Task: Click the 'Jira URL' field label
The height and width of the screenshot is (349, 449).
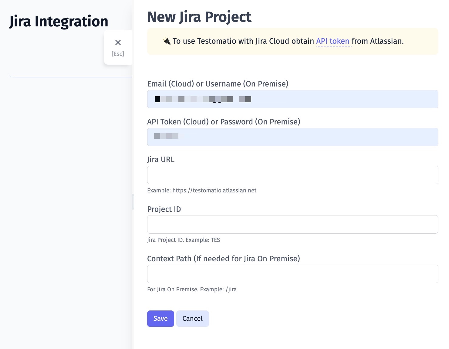Action: click(x=161, y=160)
